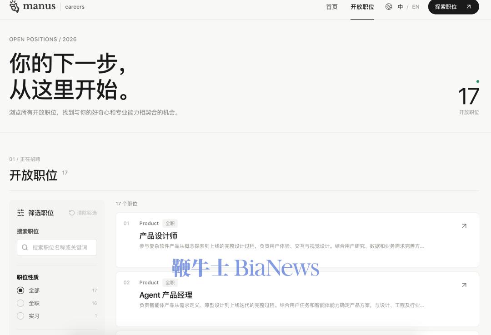The height and width of the screenshot is (335, 491).
Task: Click the 全职 tag on Agent 产品经理 card
Action: click(170, 283)
